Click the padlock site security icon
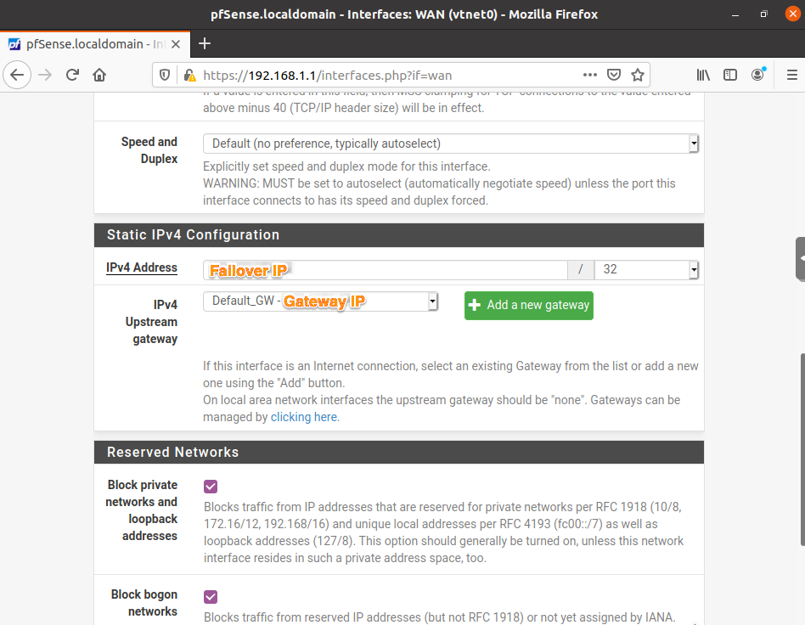Viewport: 805px width, 625px height. [189, 75]
